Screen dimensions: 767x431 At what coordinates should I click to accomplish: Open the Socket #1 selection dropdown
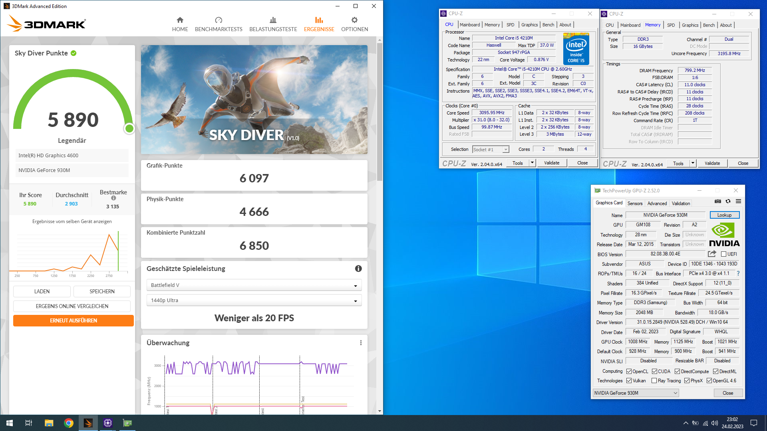491,149
